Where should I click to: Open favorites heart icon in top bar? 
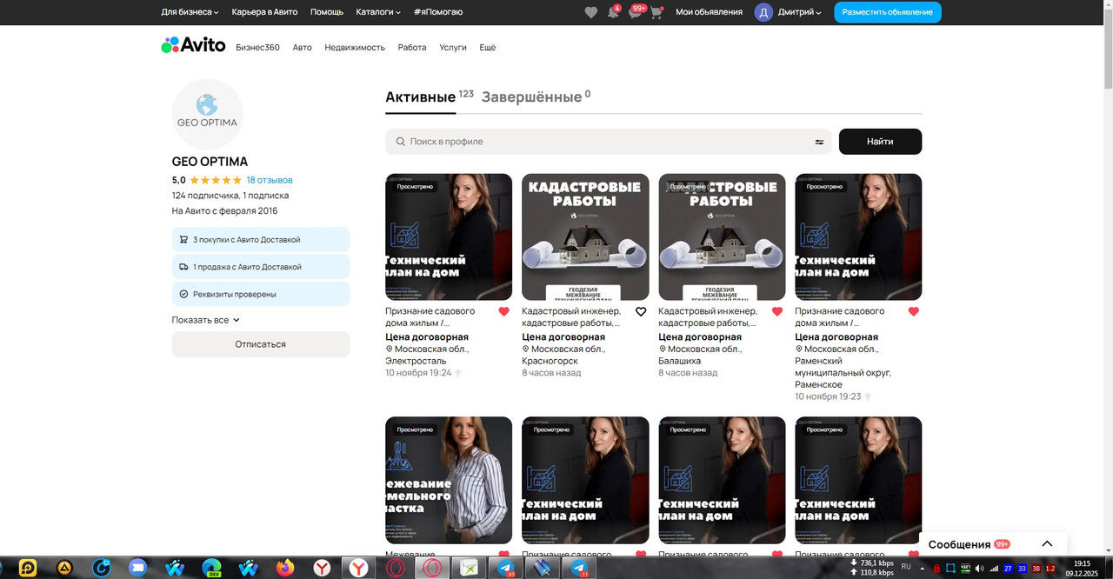591,12
